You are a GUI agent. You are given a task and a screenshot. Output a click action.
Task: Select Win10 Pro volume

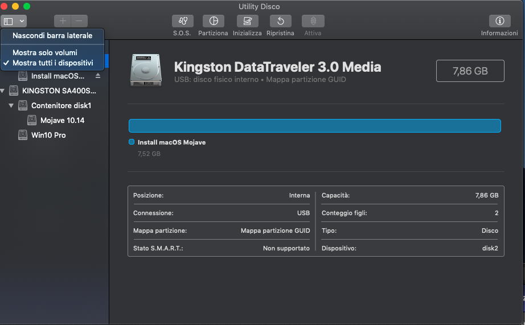click(x=48, y=135)
